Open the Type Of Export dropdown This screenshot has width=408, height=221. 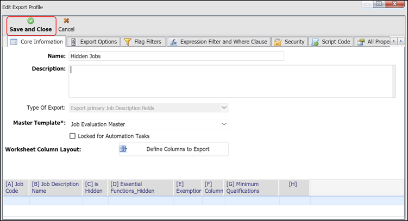point(224,108)
